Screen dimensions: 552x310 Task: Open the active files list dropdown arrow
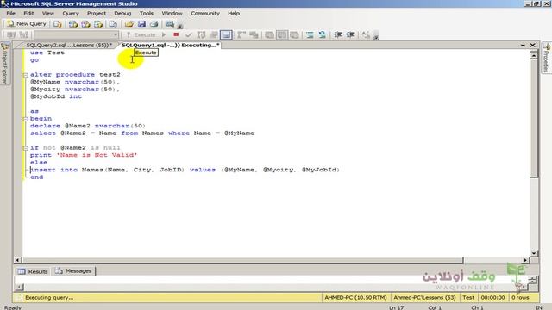tap(523, 46)
